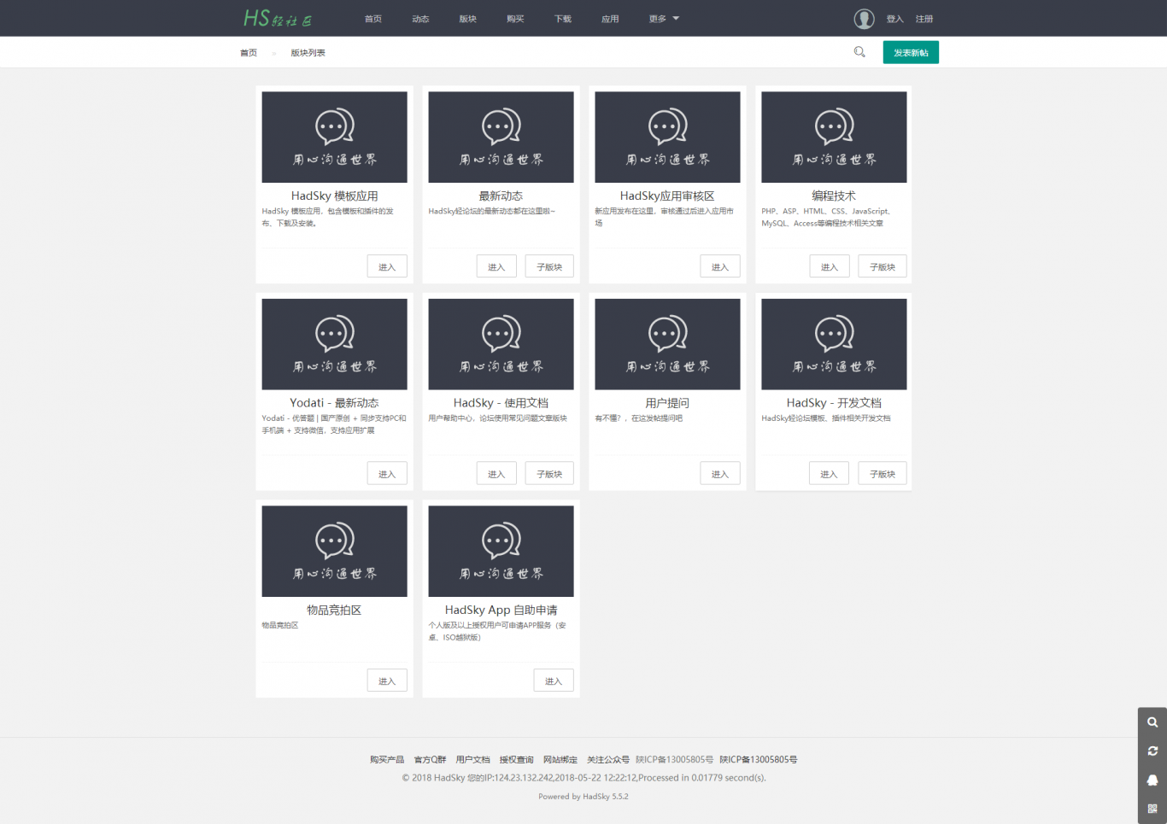This screenshot has width=1167, height=824.
Task: Click the 登入 login link
Action: coord(894,19)
